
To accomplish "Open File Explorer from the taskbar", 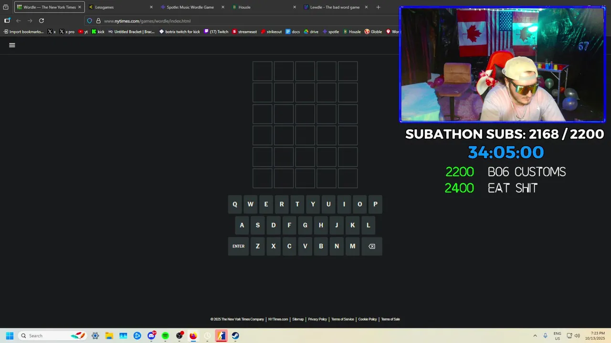I will (x=109, y=336).
